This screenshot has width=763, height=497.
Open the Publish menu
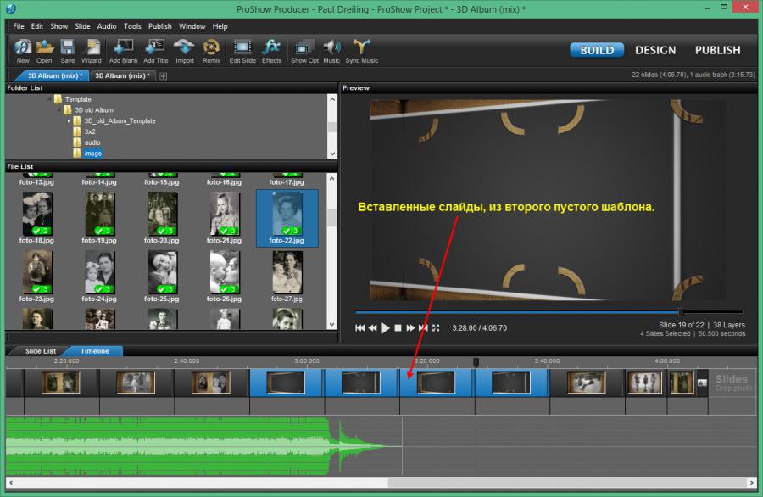[159, 26]
